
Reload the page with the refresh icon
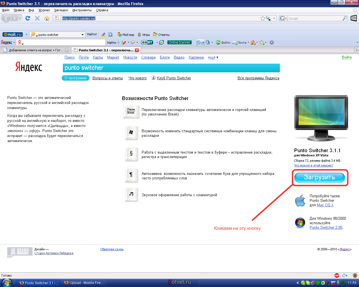pos(28,18)
